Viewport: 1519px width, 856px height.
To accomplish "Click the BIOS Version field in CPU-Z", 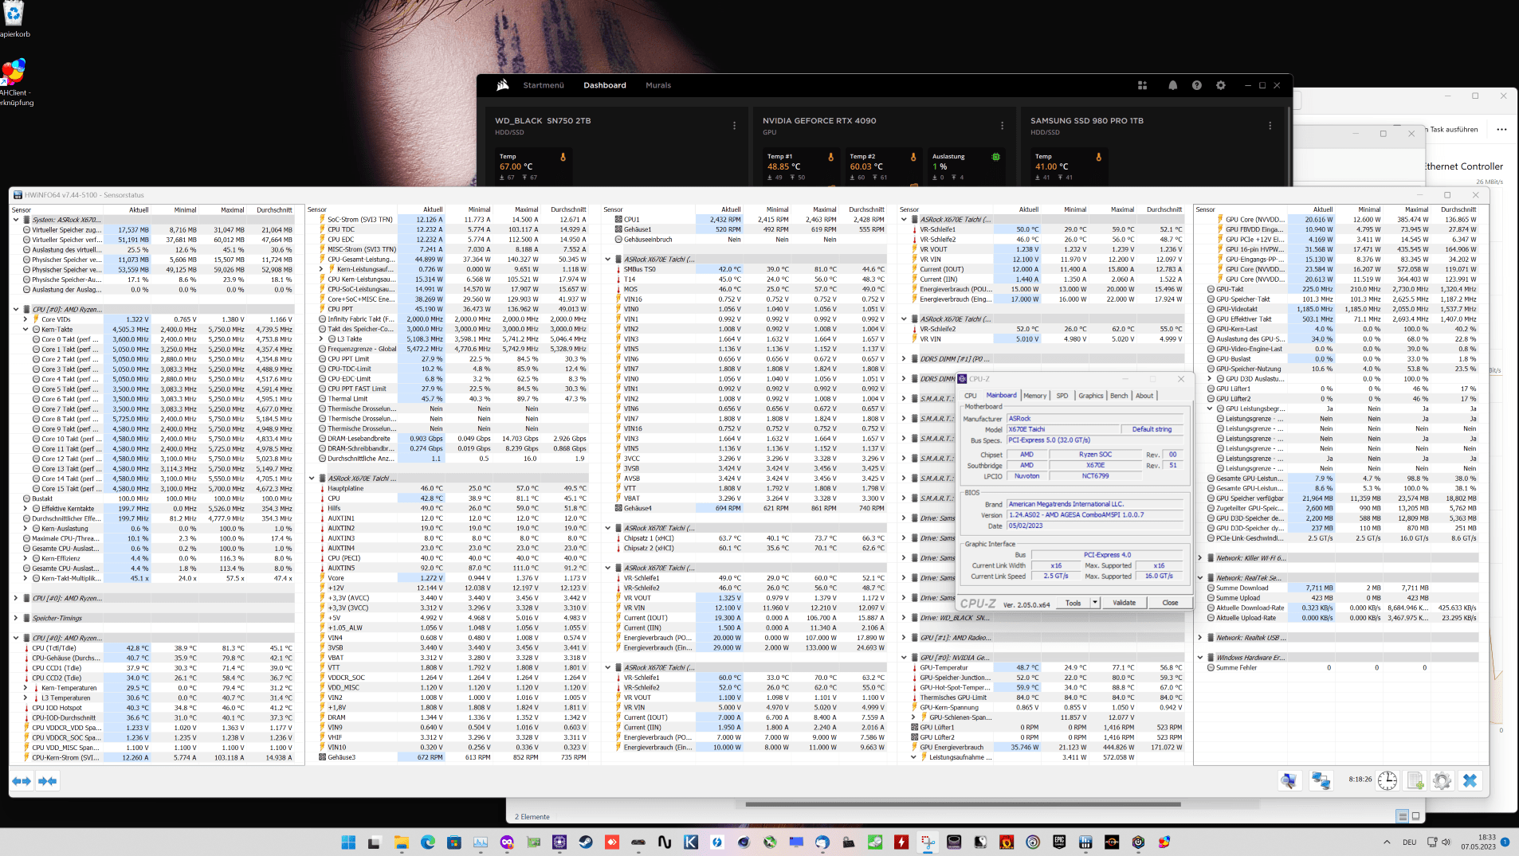I will [x=1097, y=515].
